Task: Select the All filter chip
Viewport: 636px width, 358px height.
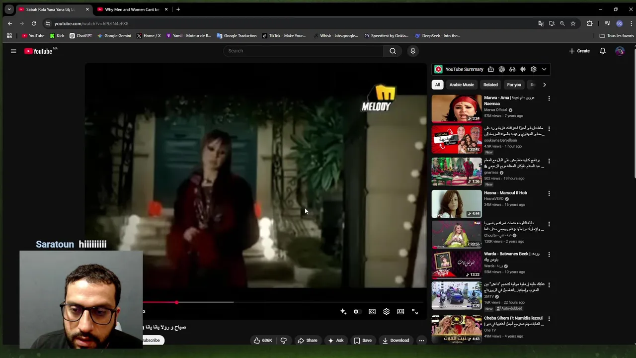Action: pos(437,85)
